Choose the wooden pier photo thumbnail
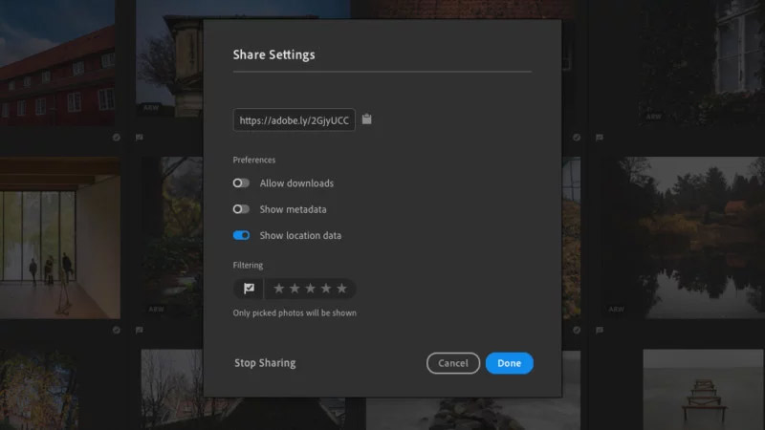 701,387
